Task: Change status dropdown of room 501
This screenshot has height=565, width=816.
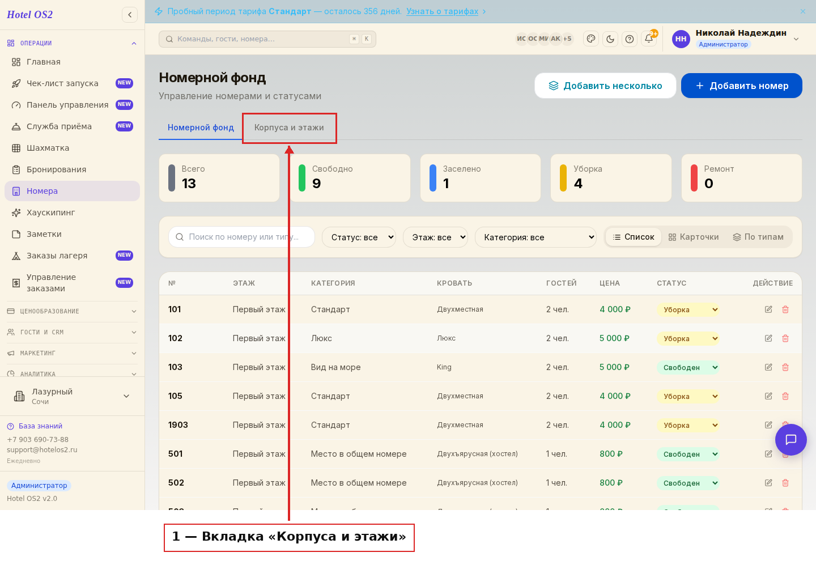Action: pos(688,454)
